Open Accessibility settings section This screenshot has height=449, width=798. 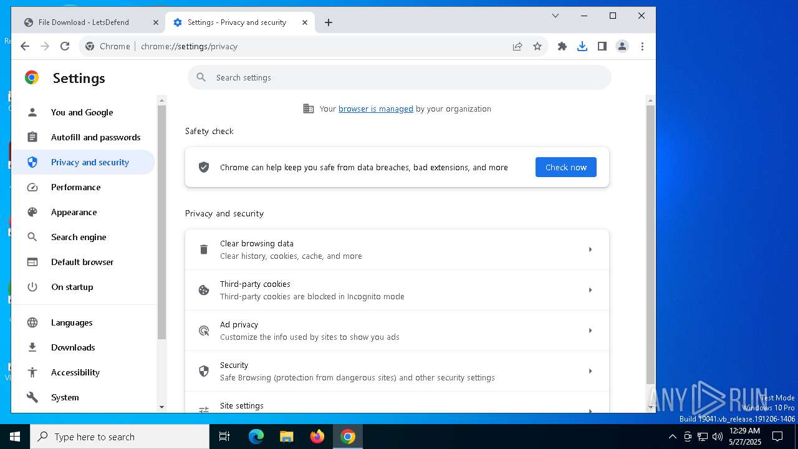[84, 372]
